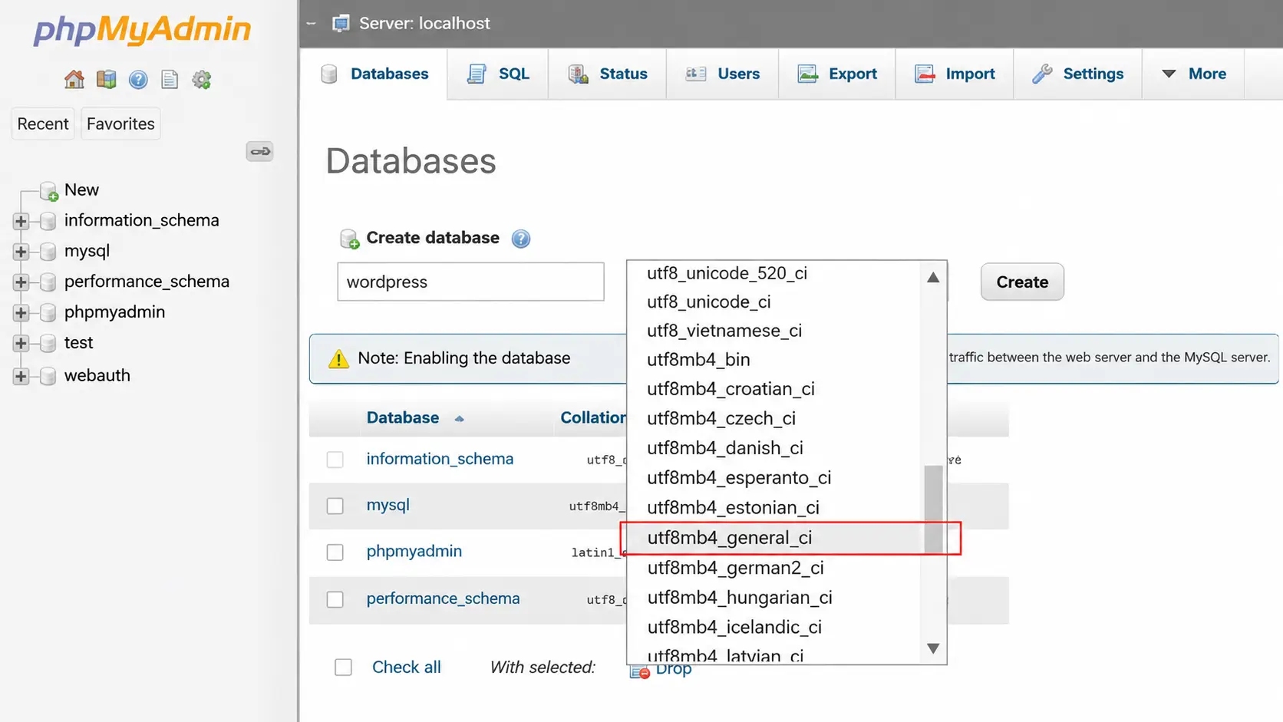Open performance_schema link in table
The height and width of the screenshot is (722, 1283).
pos(443,598)
